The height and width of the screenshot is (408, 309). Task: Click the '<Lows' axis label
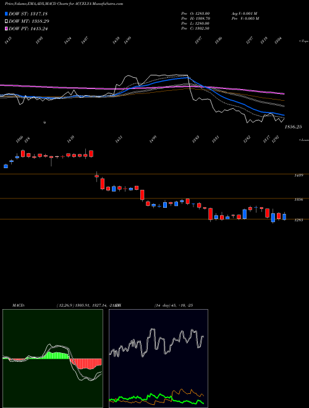coord(303,140)
